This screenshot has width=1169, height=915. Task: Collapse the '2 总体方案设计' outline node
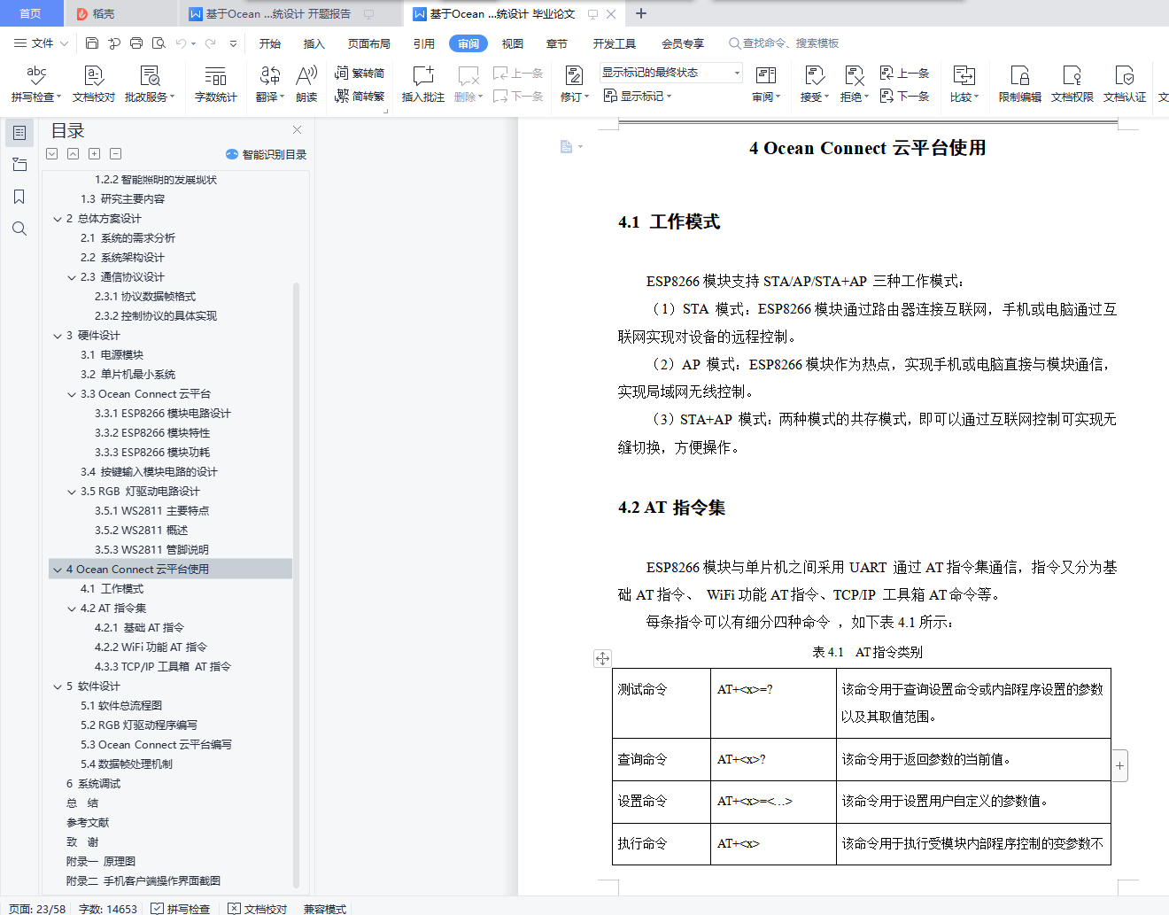coord(58,219)
